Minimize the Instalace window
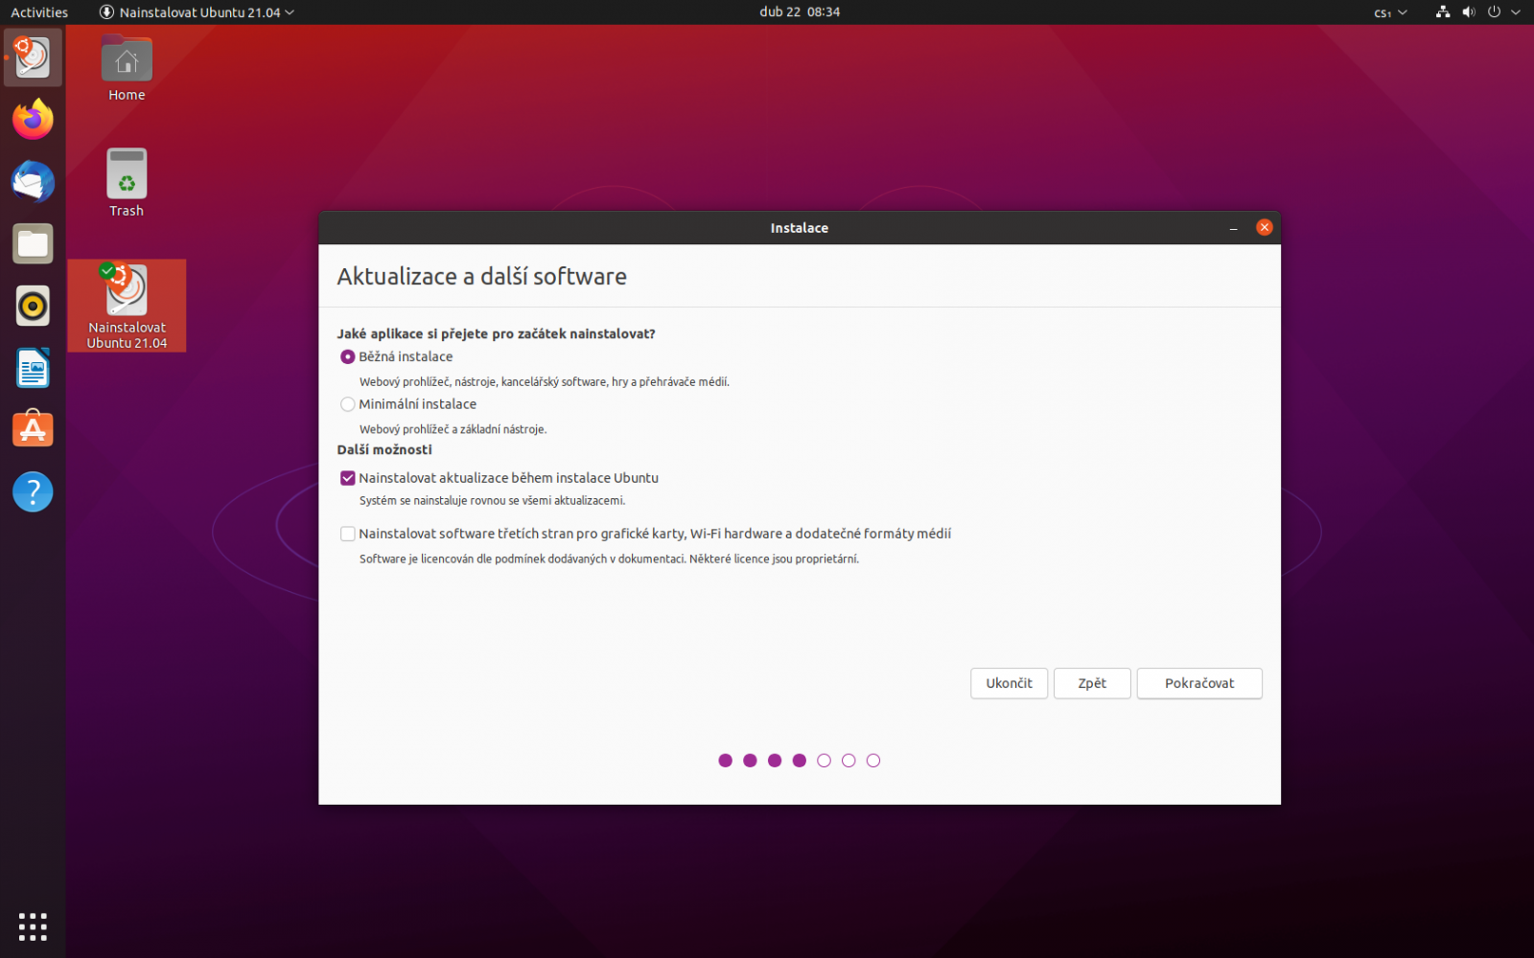Image resolution: width=1534 pixels, height=958 pixels. 1234,228
